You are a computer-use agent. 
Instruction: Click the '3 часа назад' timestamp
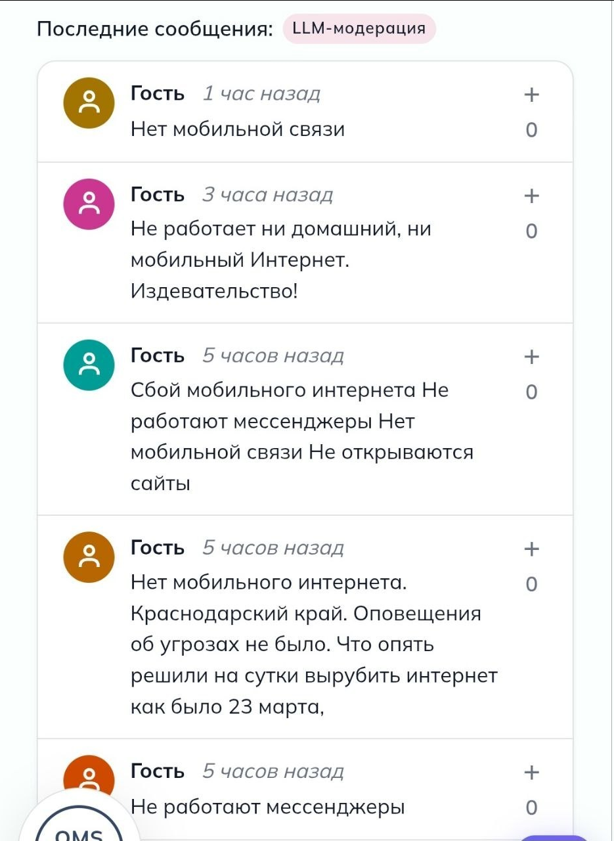pos(267,194)
